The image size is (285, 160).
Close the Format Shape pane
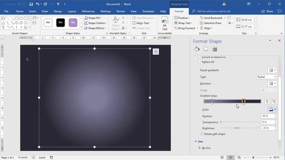[279, 40]
